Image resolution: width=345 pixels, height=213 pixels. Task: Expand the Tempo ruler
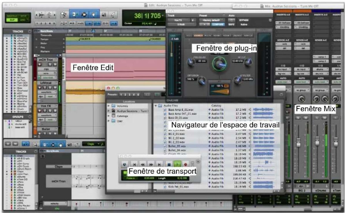pos(37,39)
